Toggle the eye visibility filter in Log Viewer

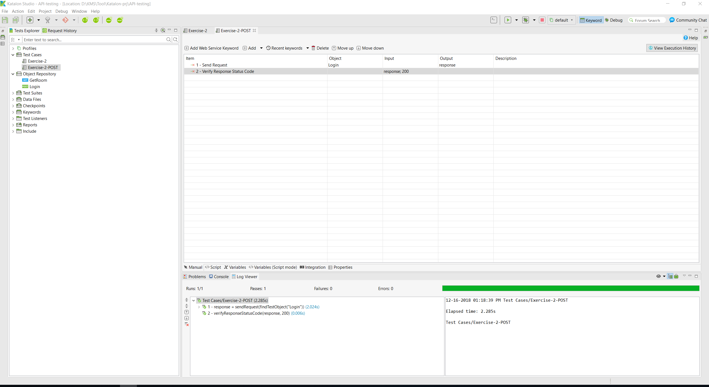659,276
